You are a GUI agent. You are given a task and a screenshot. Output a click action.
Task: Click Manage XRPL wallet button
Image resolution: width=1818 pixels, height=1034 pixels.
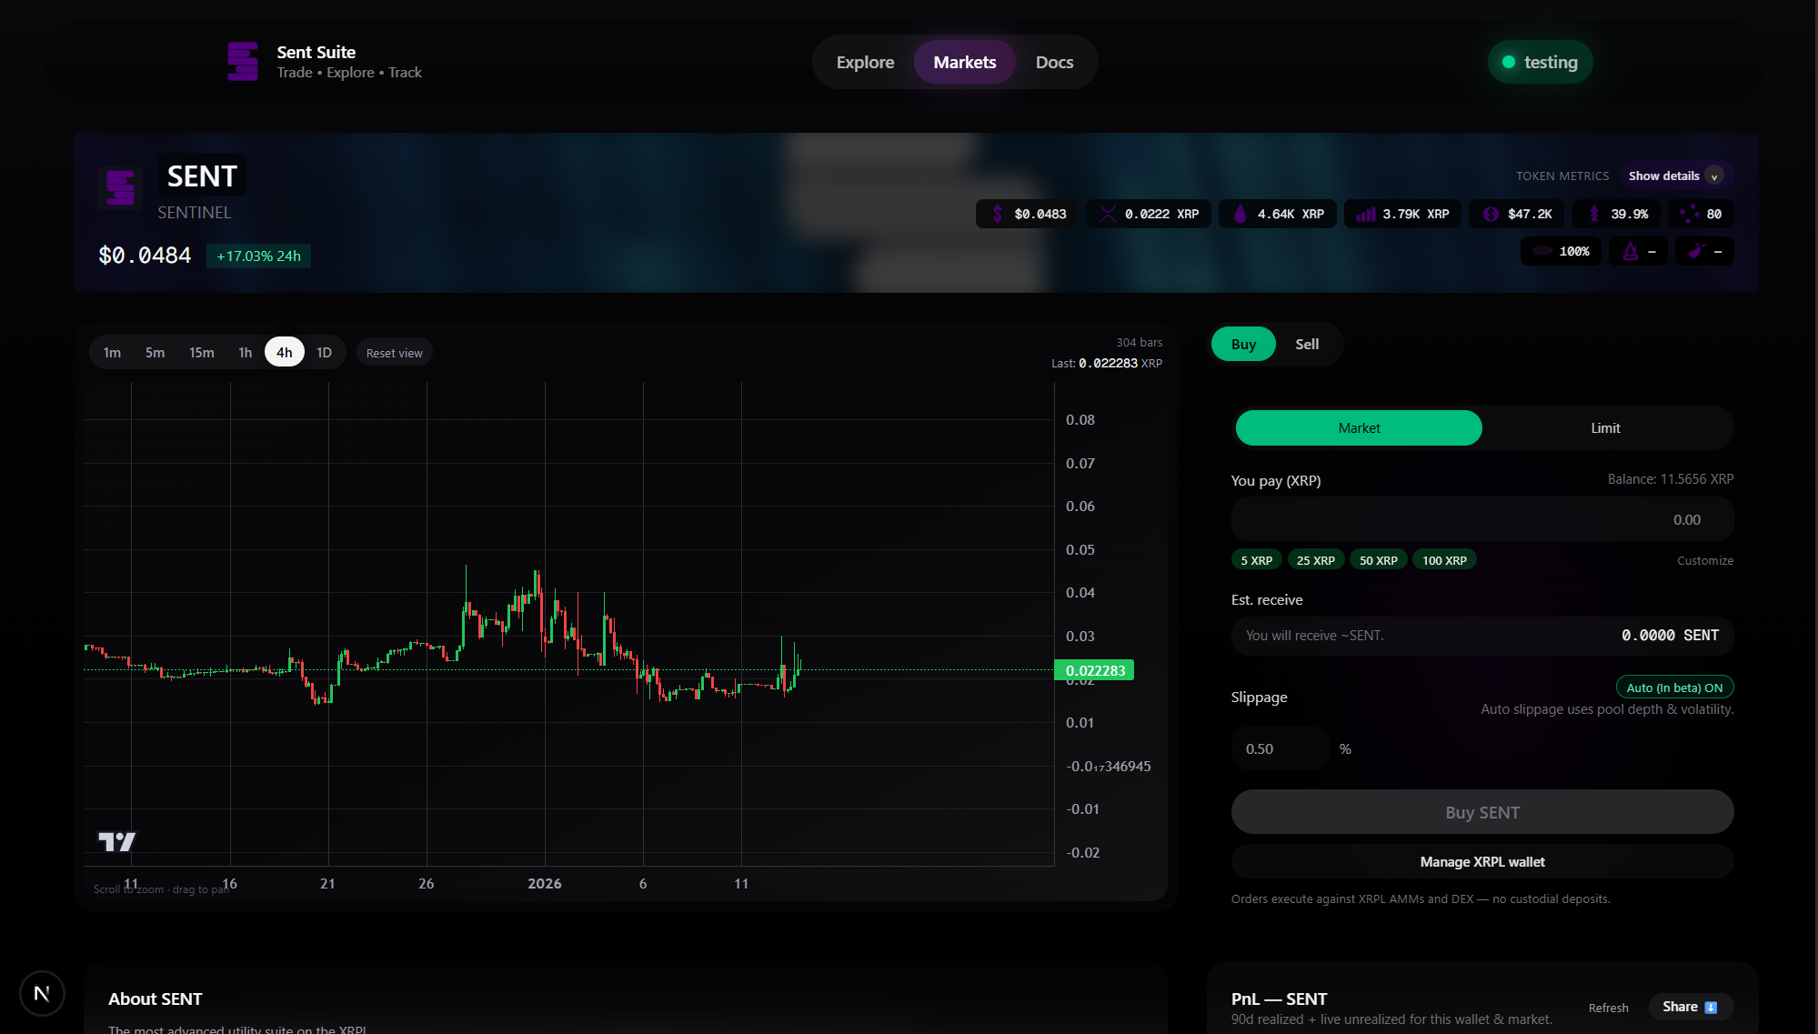click(x=1482, y=862)
